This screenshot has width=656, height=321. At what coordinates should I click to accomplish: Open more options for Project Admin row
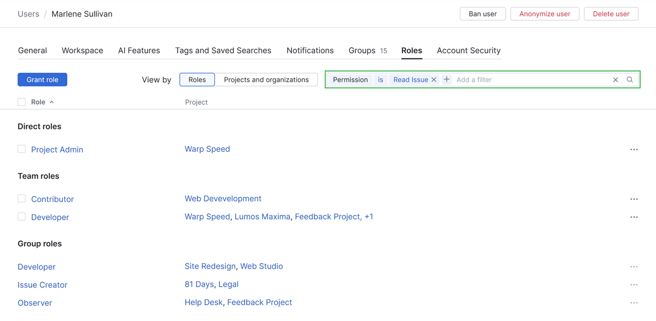(634, 150)
